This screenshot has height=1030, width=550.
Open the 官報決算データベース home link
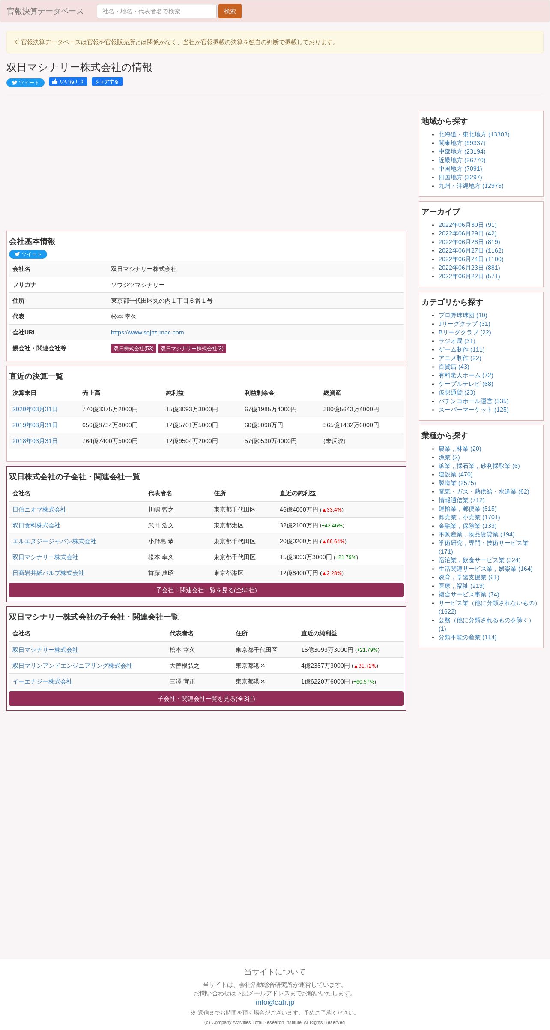pos(45,11)
